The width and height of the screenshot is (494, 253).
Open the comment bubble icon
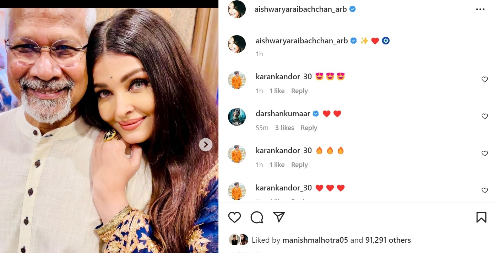coord(257,217)
